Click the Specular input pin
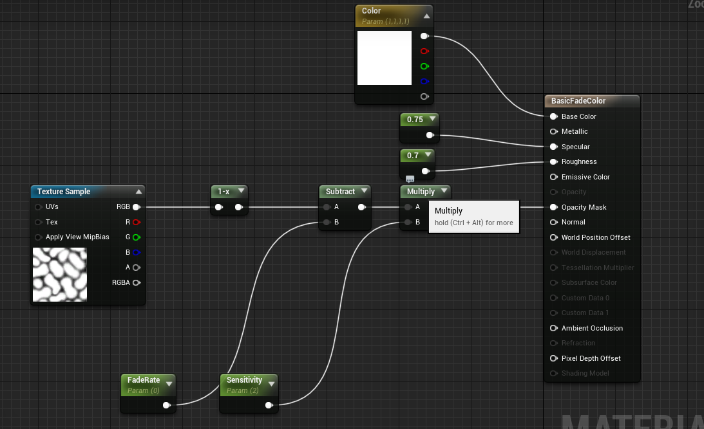Viewport: 704px width, 429px height. 553,147
